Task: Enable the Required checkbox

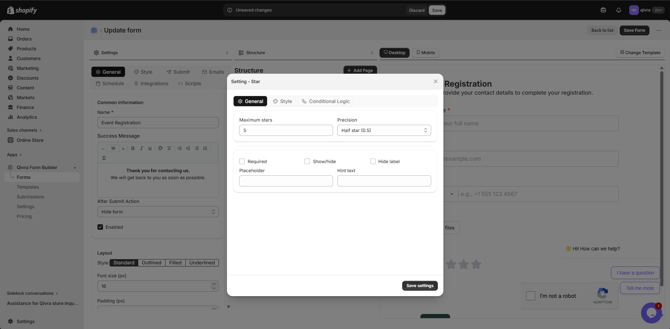Action: point(242,161)
